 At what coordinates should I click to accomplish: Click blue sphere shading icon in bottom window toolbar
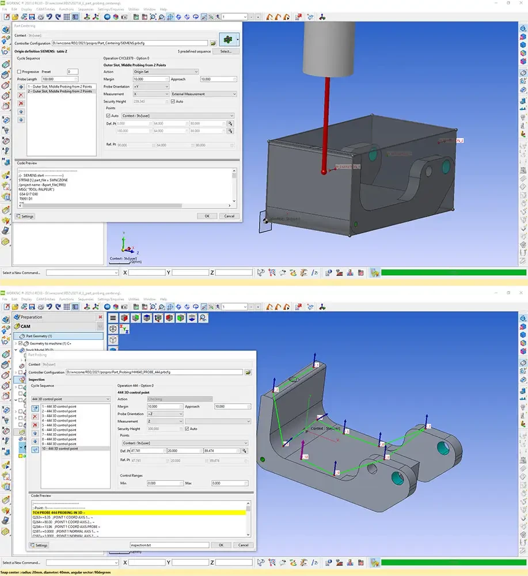pyautogui.click(x=107, y=307)
